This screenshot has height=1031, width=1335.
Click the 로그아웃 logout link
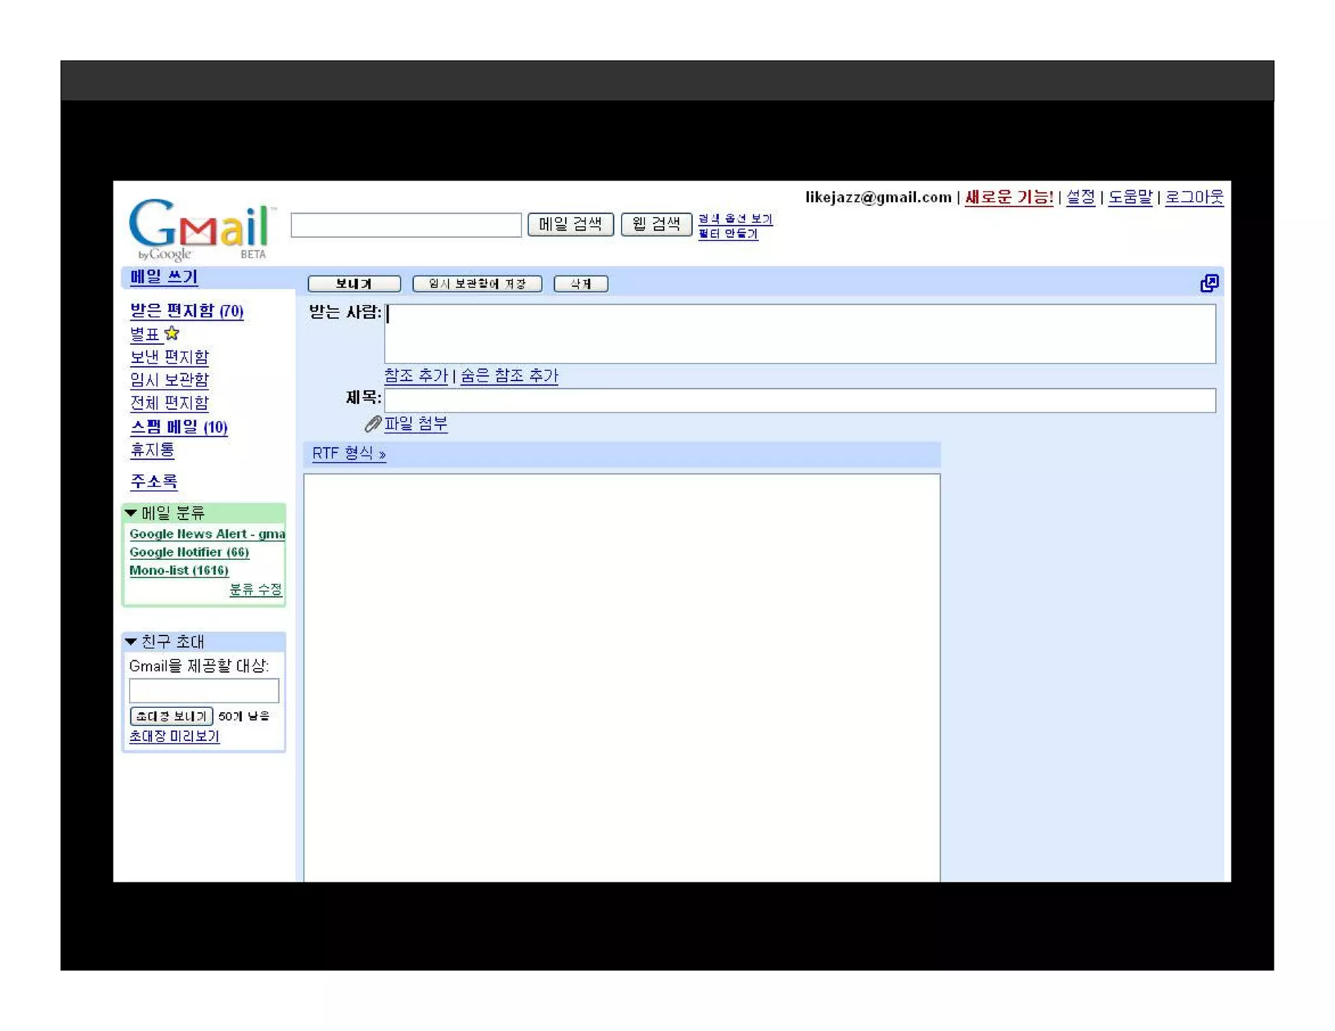pos(1194,197)
